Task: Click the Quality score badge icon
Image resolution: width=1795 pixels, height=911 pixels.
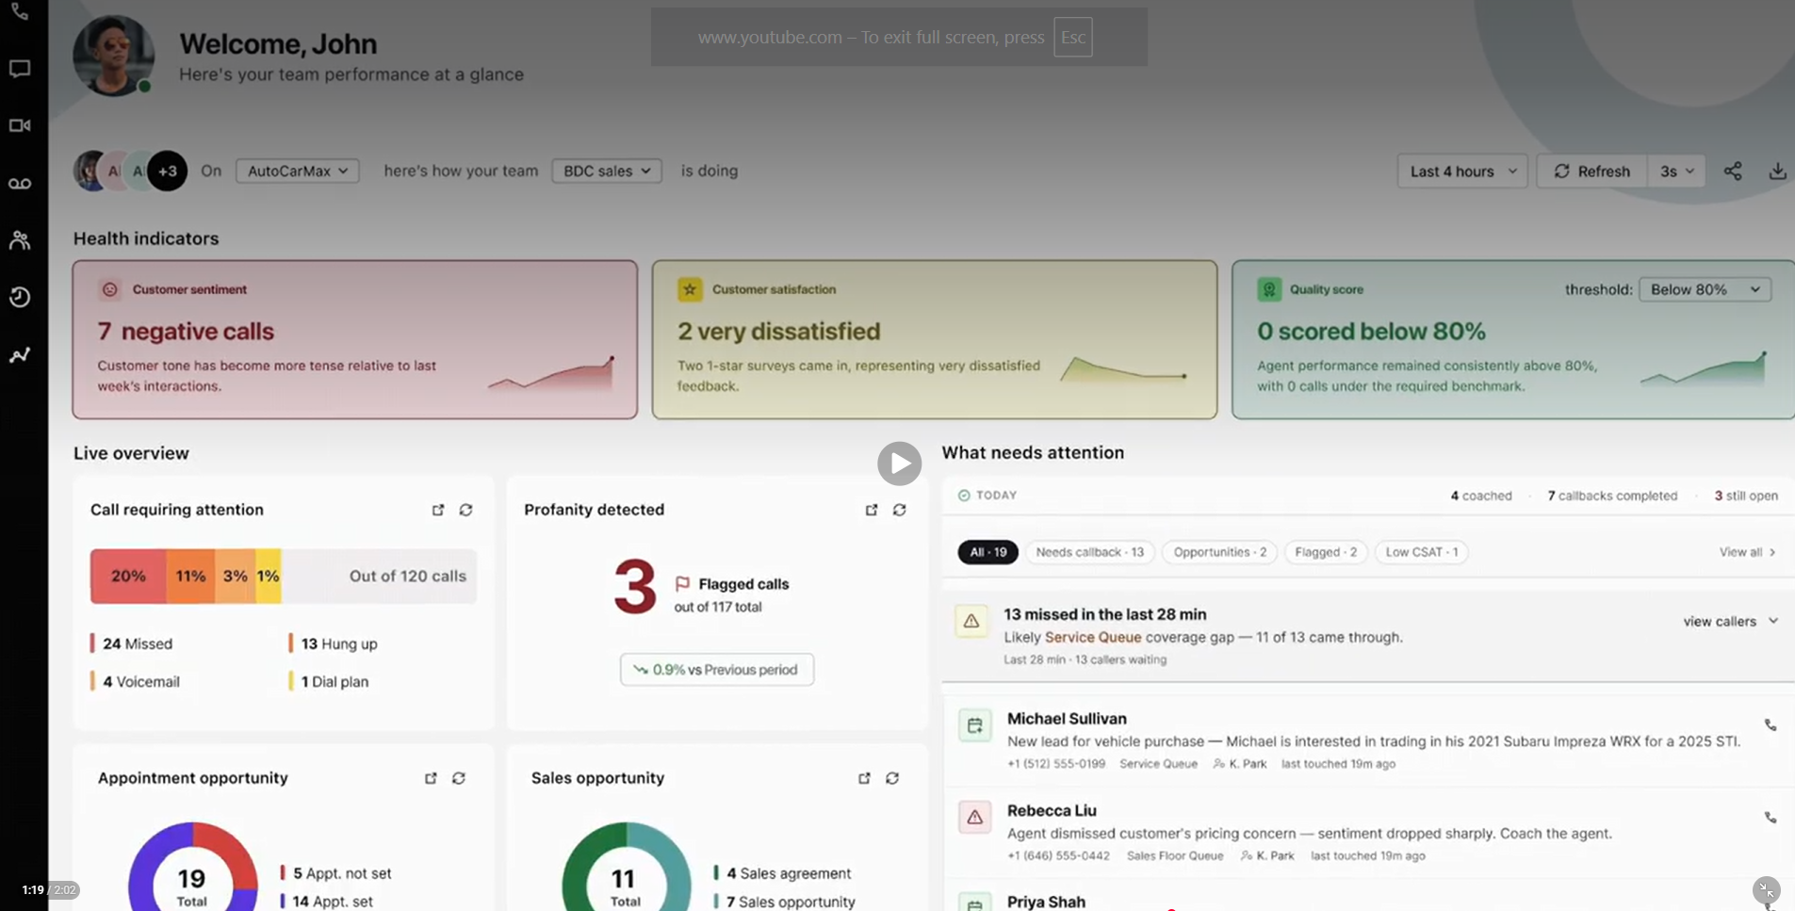Action: click(x=1269, y=289)
